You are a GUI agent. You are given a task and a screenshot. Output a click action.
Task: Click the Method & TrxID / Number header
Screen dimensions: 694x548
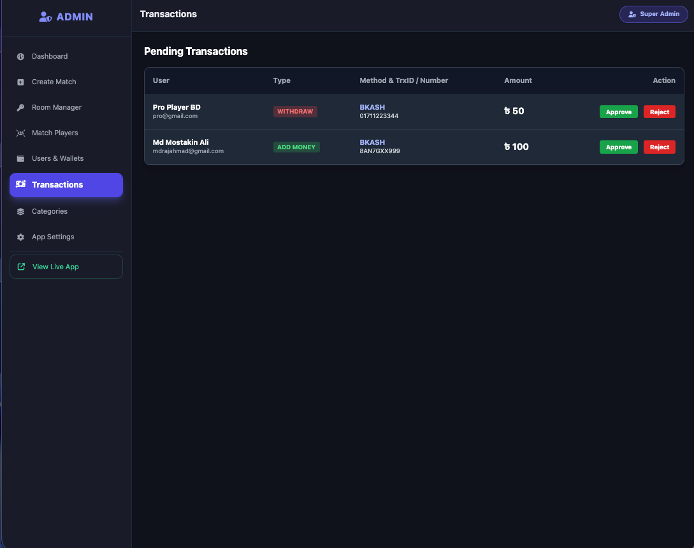coord(403,80)
